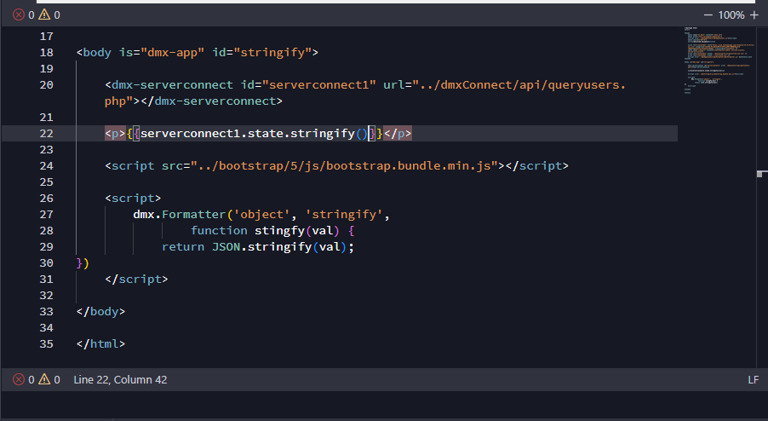Zoom in with the plus button
Screen dimensions: 768x421
(754, 15)
